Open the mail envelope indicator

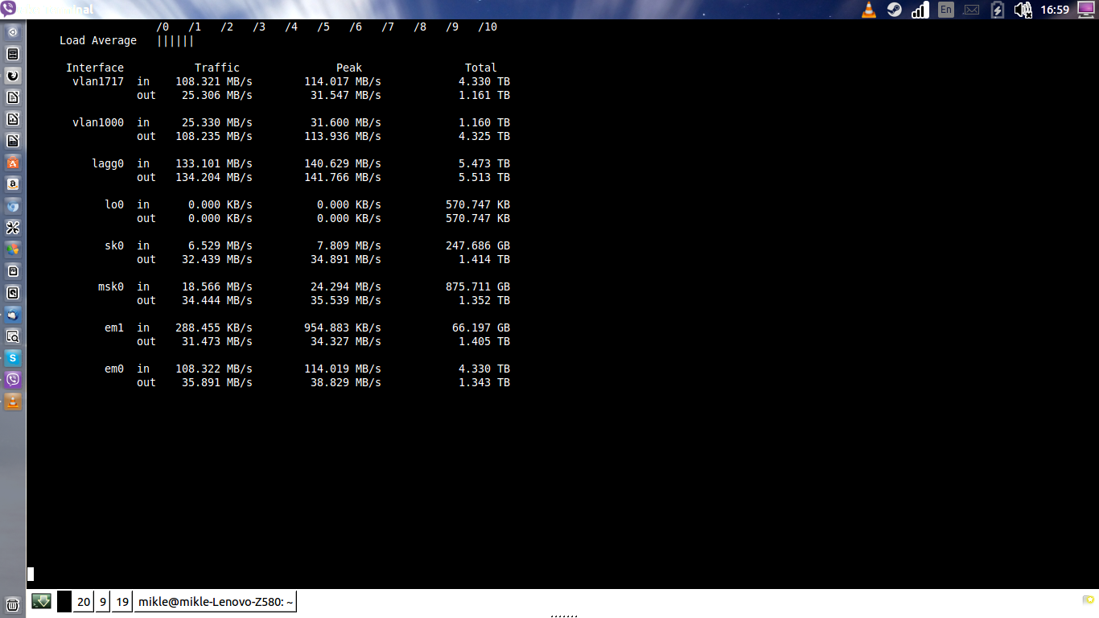coord(972,10)
